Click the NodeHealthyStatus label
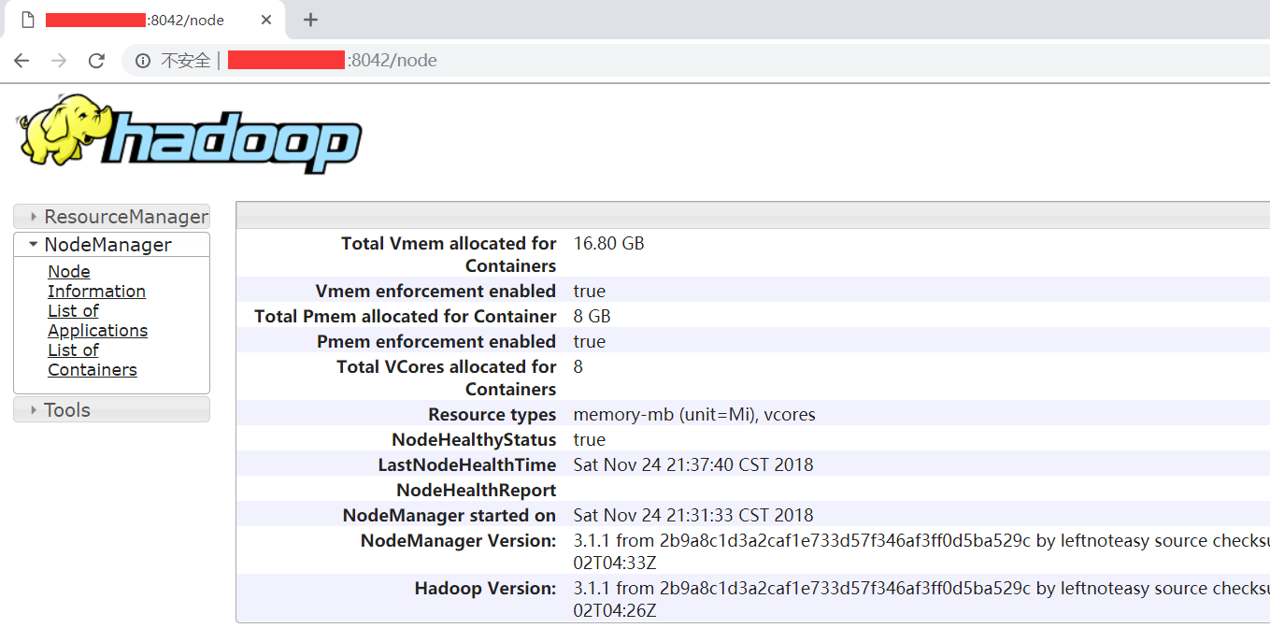Image resolution: width=1270 pixels, height=642 pixels. [474, 439]
